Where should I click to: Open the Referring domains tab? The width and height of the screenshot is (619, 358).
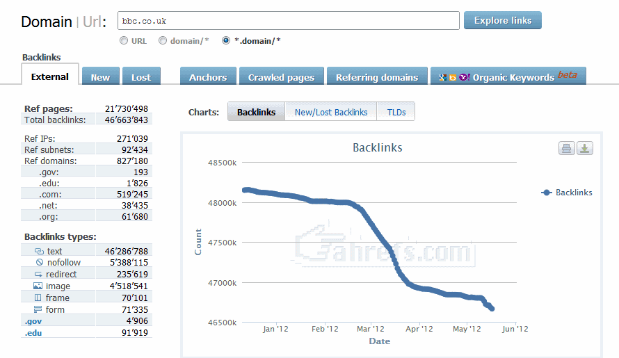377,77
